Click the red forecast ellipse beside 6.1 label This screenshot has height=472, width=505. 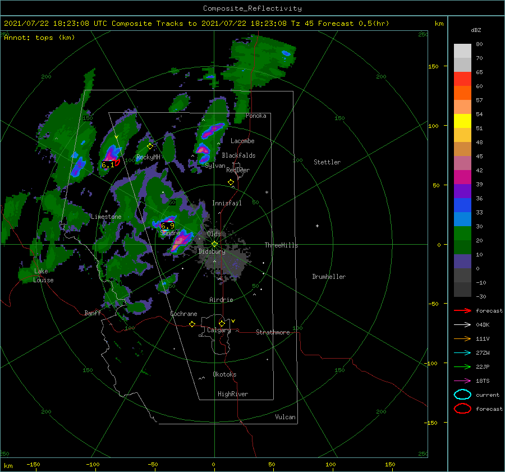coord(118,162)
